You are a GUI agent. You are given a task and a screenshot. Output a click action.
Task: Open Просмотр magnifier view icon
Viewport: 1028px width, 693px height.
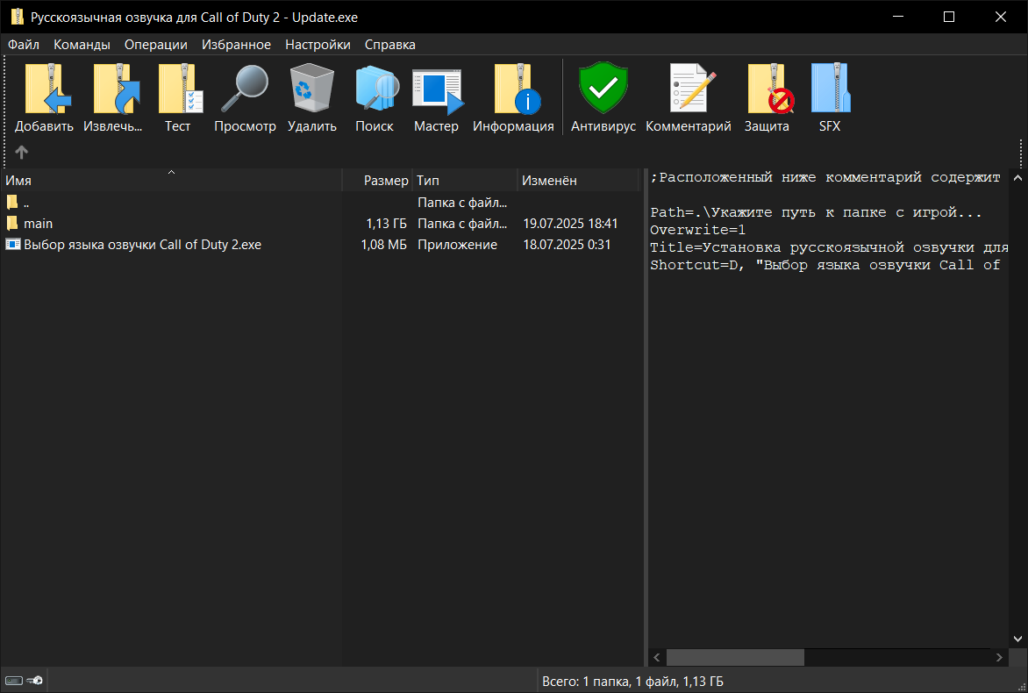[x=245, y=89]
